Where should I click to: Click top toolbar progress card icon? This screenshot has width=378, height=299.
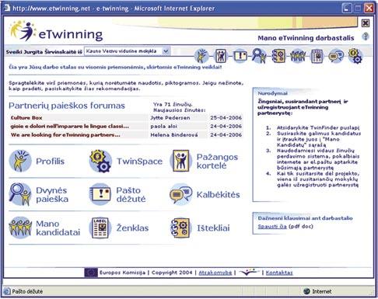[x=221, y=56]
